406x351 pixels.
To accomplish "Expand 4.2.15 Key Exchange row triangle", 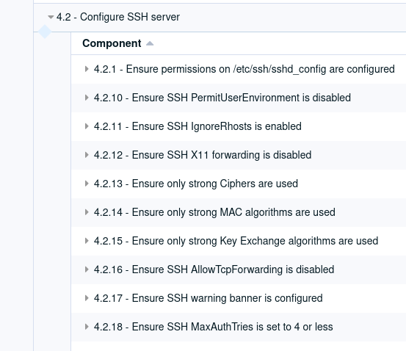I will coord(87,241).
